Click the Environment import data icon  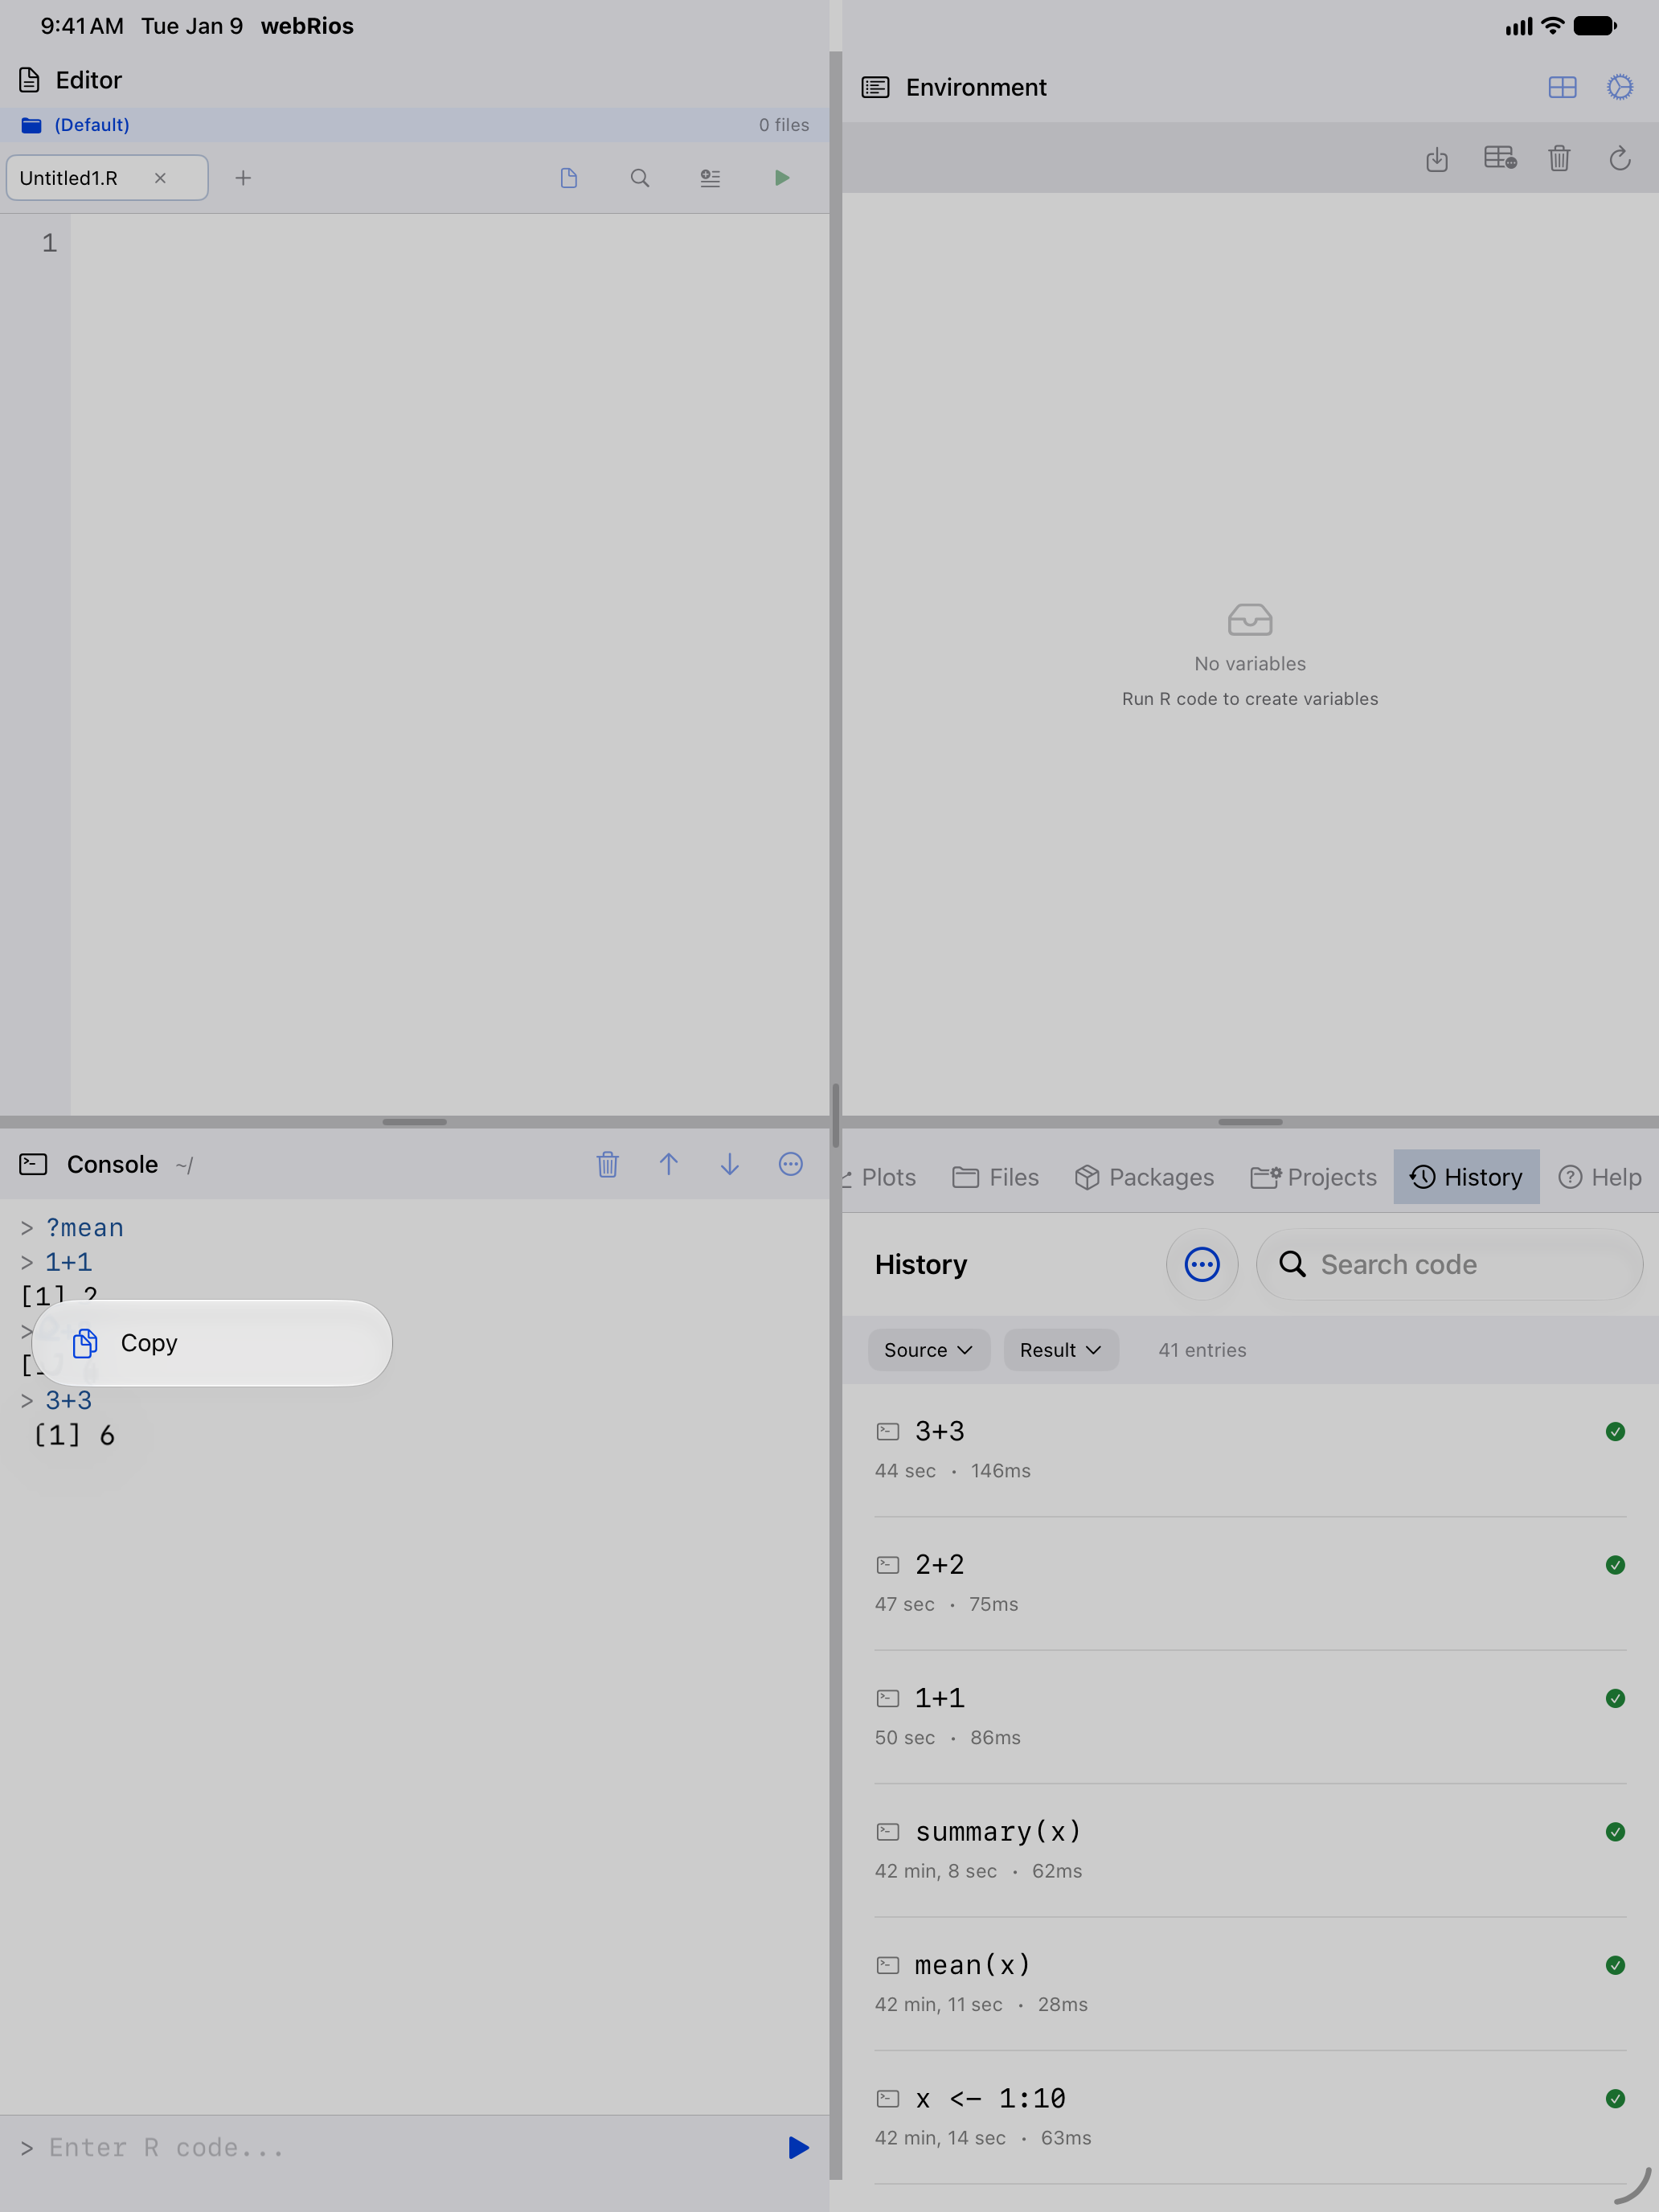point(1437,159)
